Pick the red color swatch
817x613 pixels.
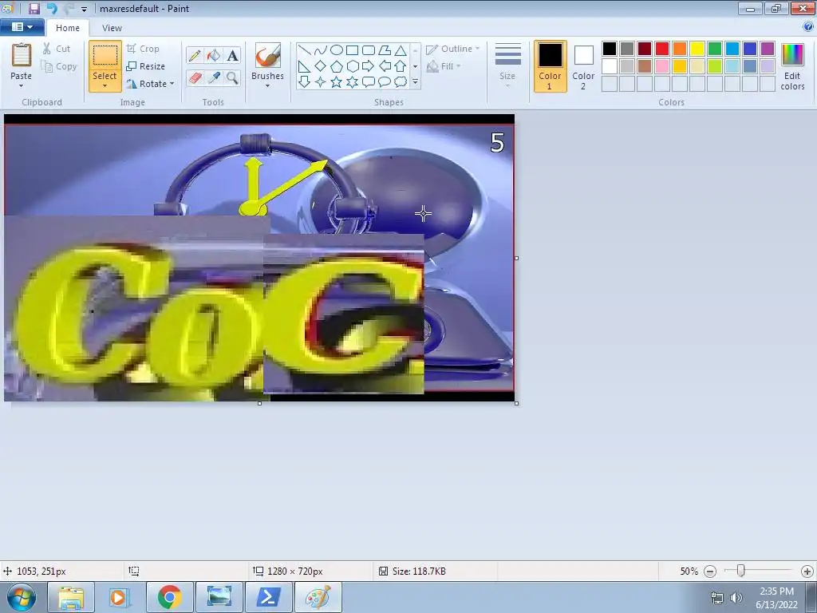tap(662, 49)
